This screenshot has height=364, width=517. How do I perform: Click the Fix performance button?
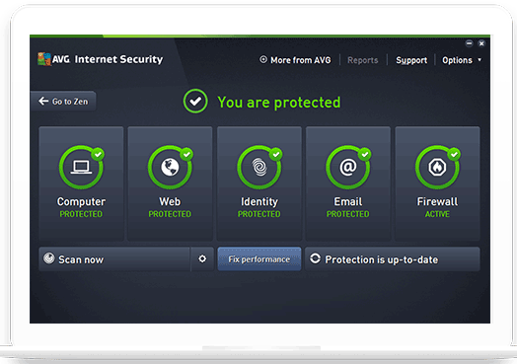[x=259, y=259]
